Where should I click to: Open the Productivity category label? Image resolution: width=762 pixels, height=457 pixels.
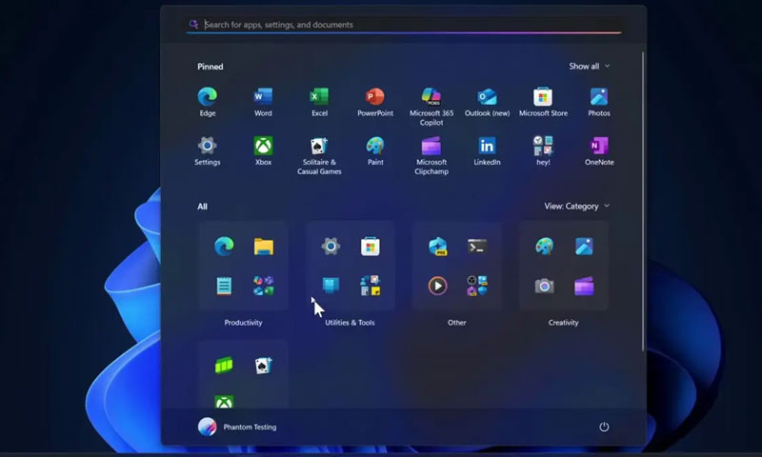coord(243,323)
